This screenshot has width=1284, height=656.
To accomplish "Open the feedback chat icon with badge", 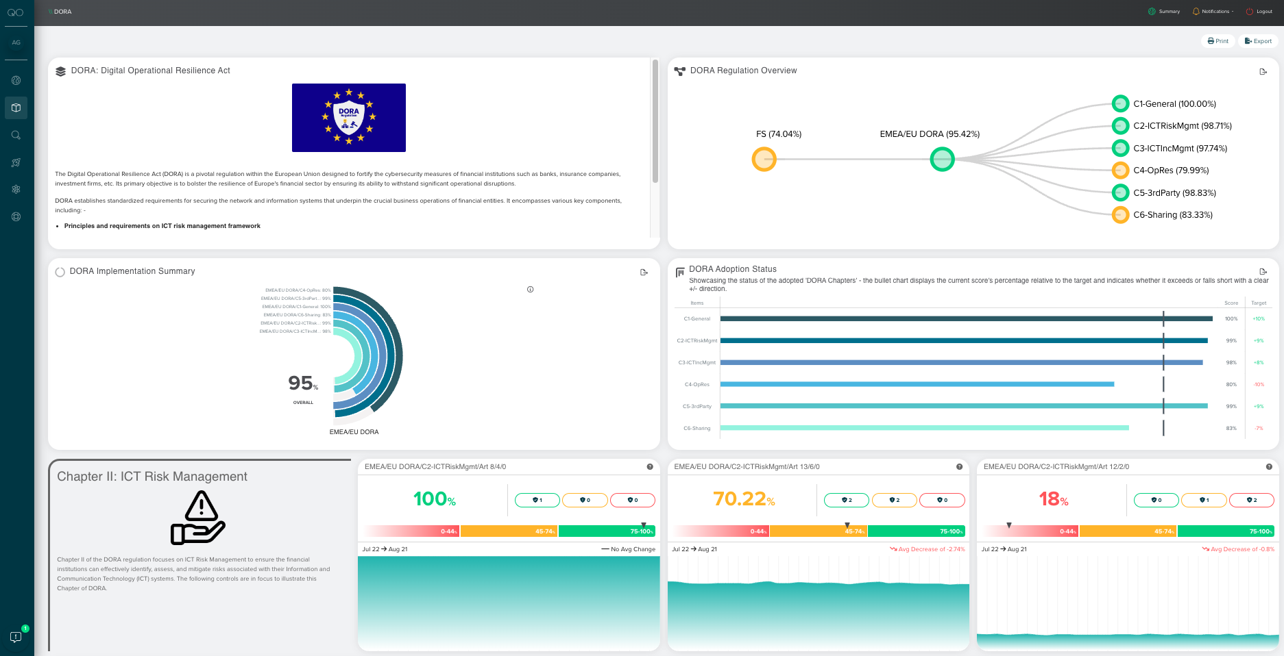I will click(x=16, y=637).
